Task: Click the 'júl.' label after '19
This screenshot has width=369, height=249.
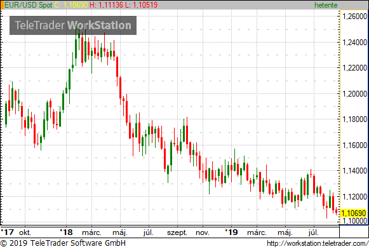Action: pyautogui.click(x=314, y=232)
